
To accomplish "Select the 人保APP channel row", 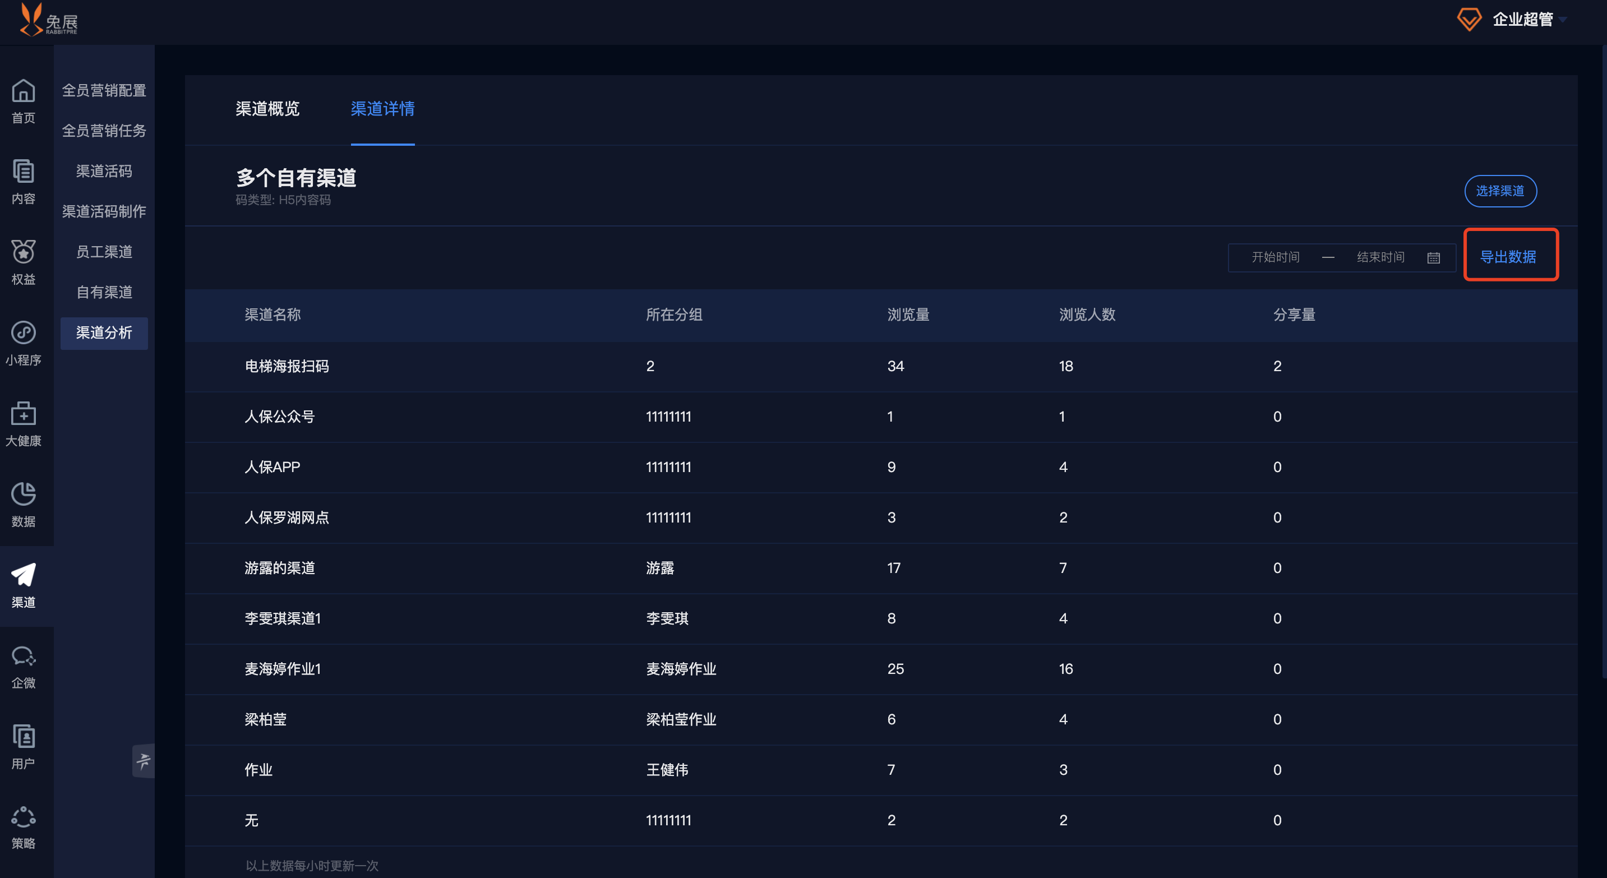I will click(881, 468).
